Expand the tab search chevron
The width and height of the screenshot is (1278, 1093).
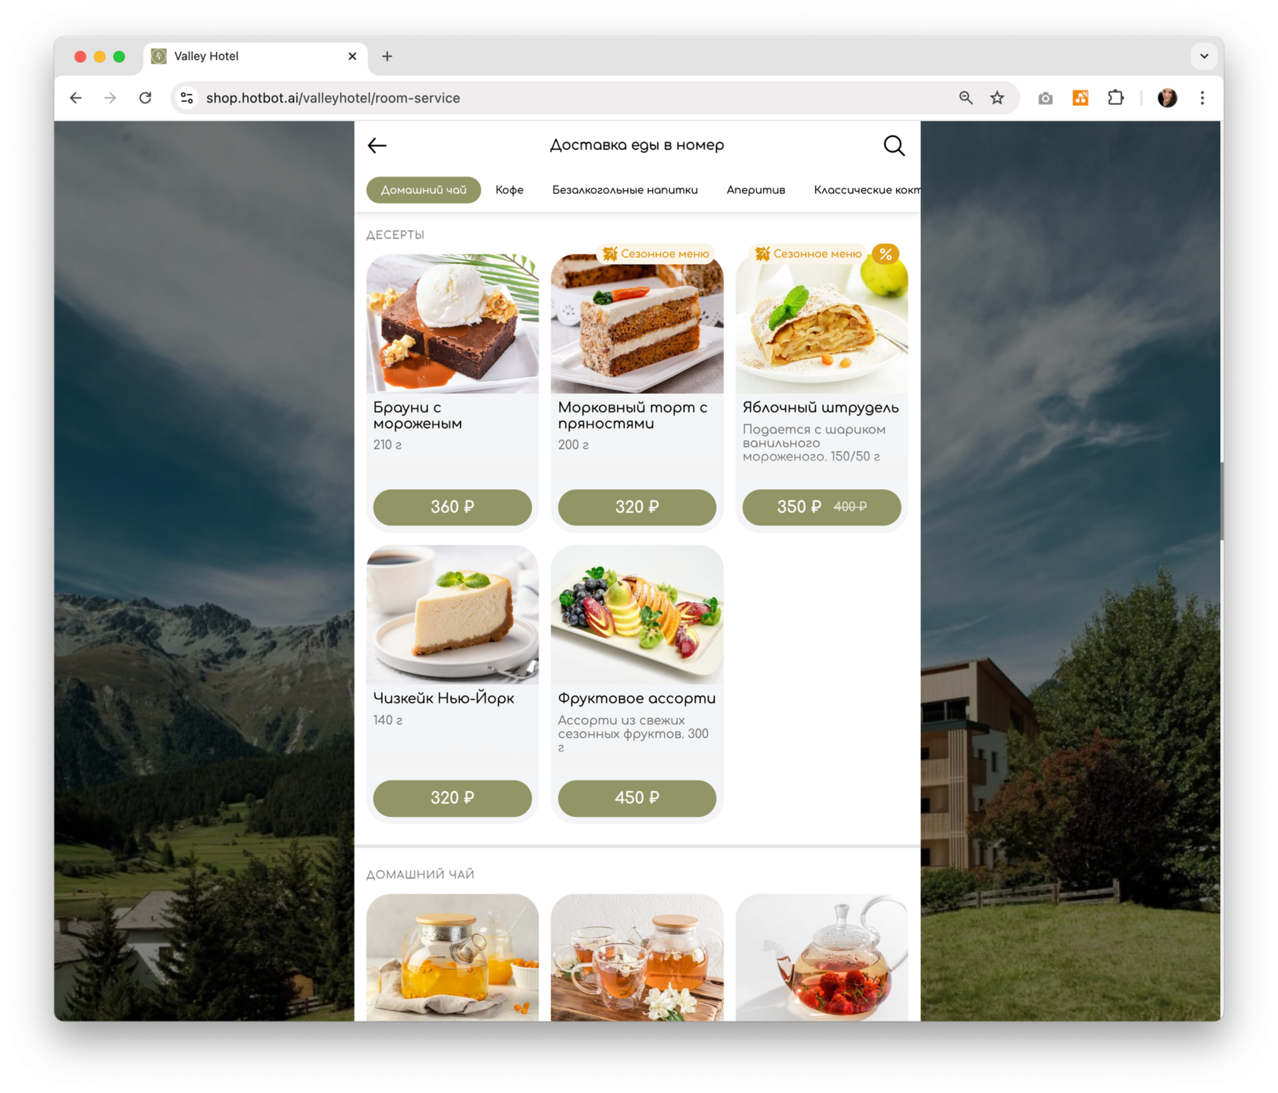[x=1204, y=56]
